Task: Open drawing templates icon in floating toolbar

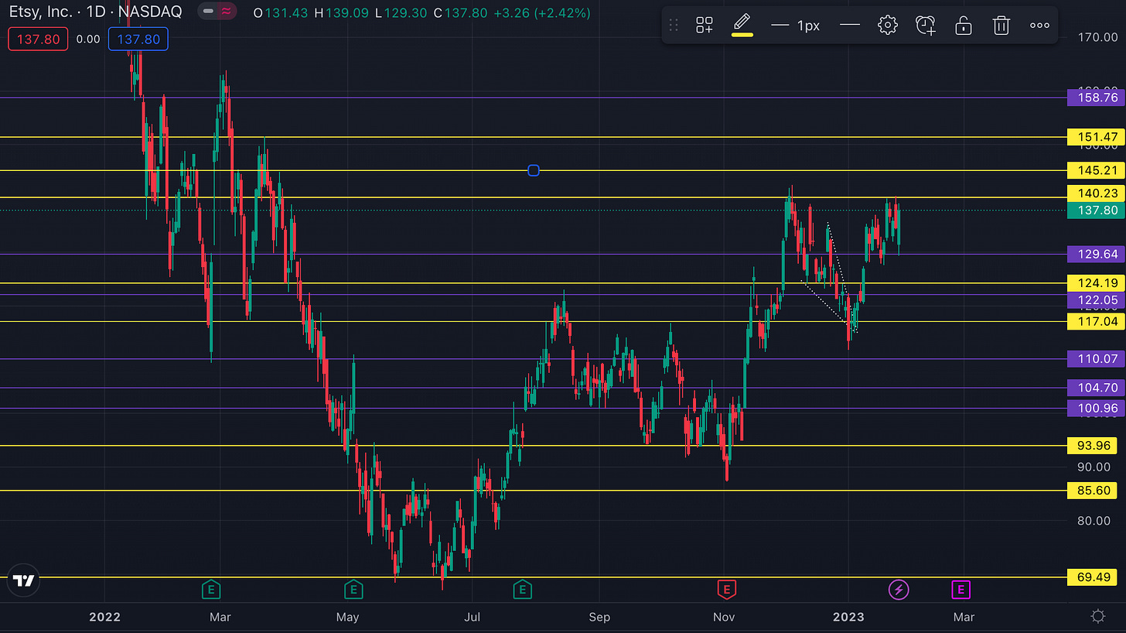Action: [704, 26]
